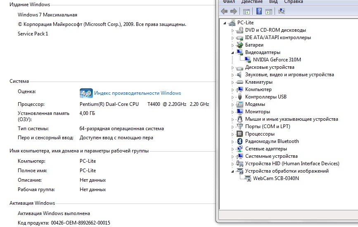The image size is (358, 227).
Task: Open the Справка menu
Action: [x=294, y=2]
